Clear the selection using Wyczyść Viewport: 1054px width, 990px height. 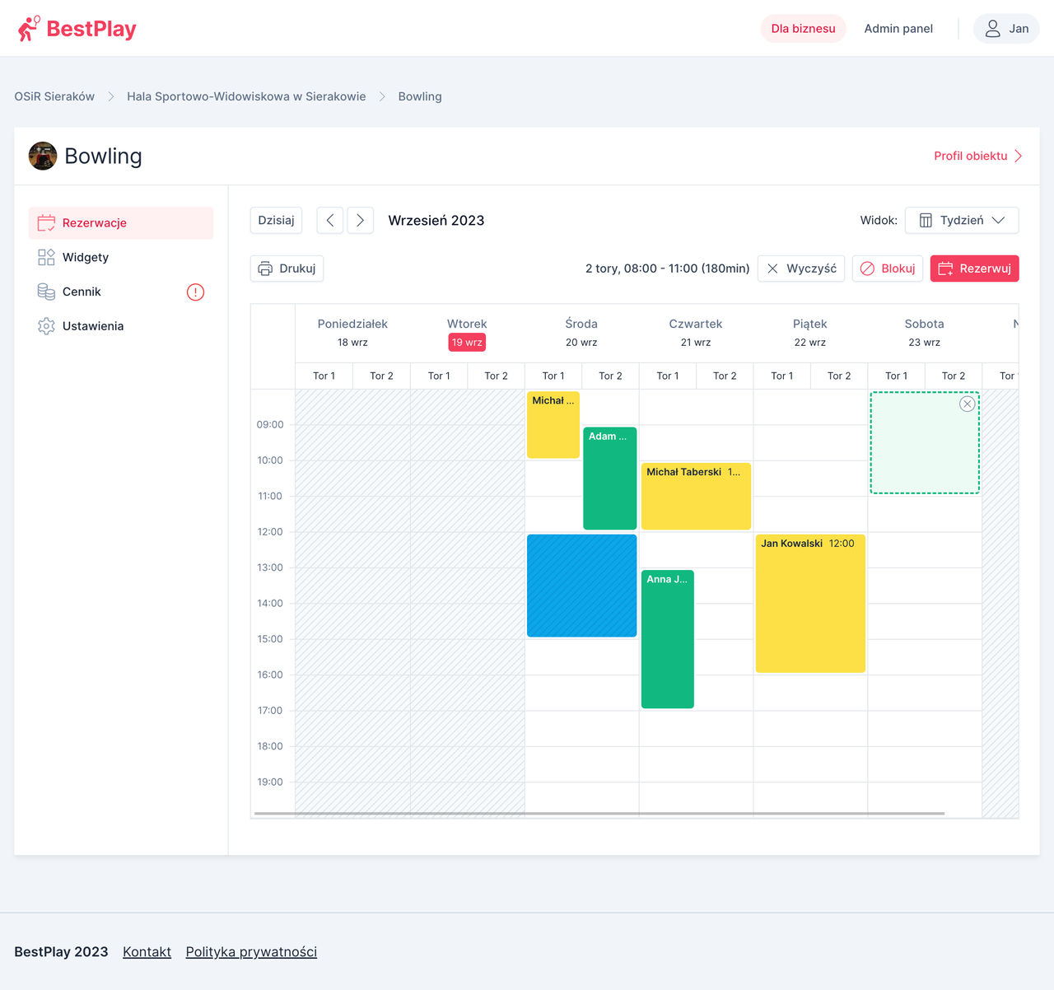pyautogui.click(x=800, y=269)
